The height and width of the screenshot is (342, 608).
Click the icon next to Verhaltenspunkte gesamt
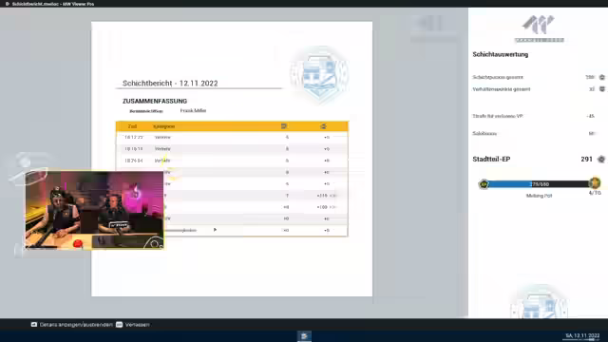pyautogui.click(x=601, y=89)
